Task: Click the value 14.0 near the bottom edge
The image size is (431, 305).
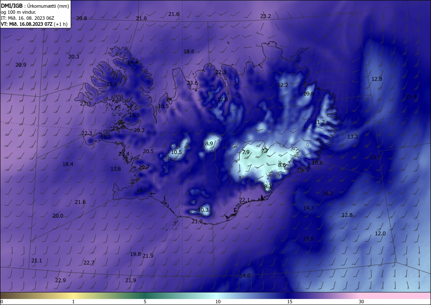Action: tap(245, 275)
